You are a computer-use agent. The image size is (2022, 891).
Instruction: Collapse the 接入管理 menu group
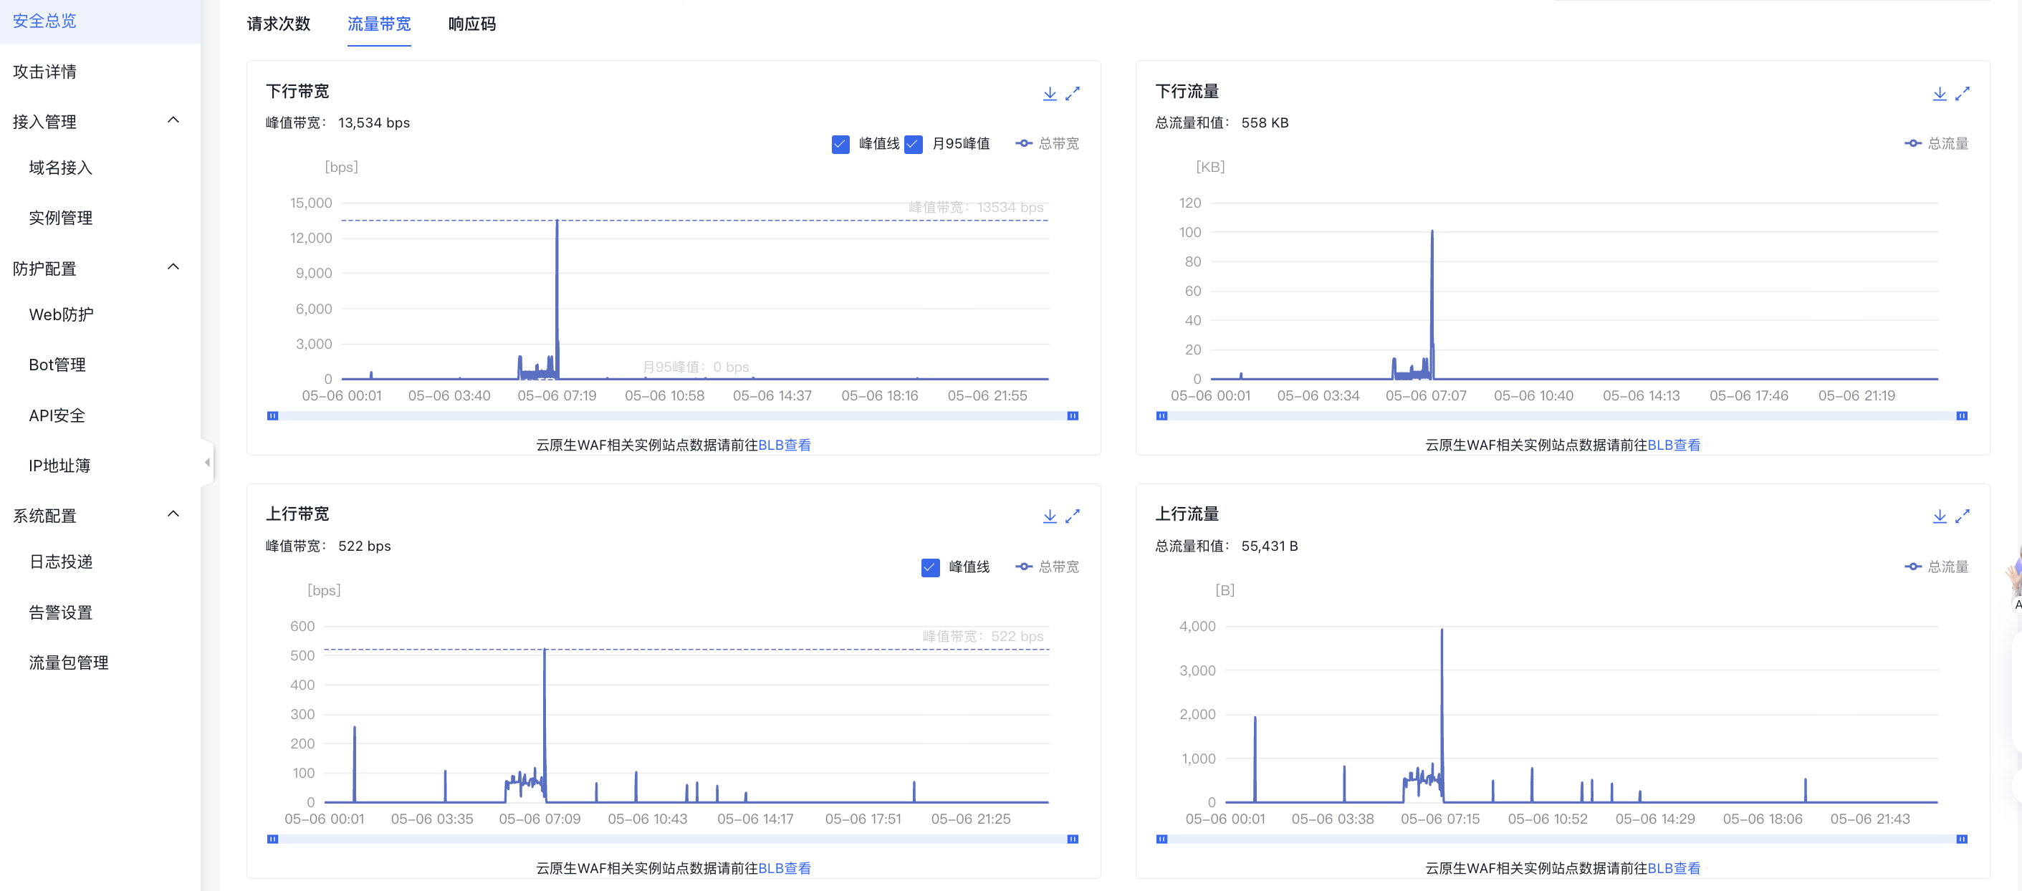pyautogui.click(x=173, y=121)
